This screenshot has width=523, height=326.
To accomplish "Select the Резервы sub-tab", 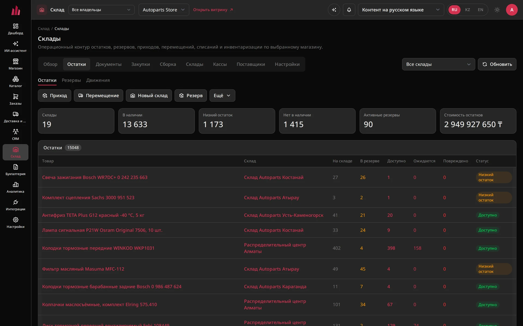I will 71,80.
